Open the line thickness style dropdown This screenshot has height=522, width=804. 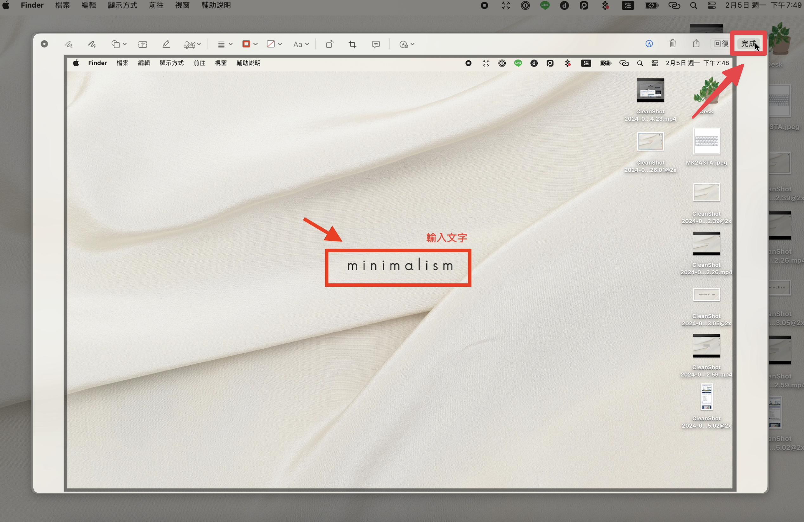tap(225, 44)
